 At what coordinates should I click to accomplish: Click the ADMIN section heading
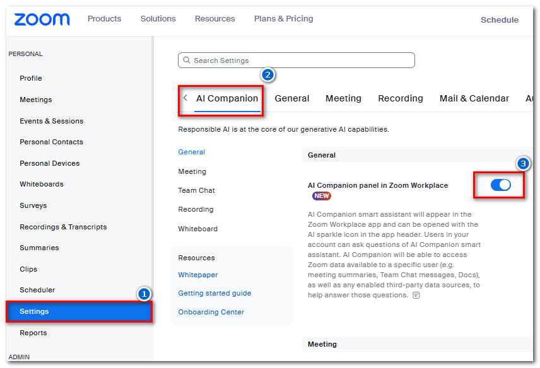pos(19,357)
